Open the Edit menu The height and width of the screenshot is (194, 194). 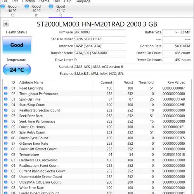click(15, 1)
